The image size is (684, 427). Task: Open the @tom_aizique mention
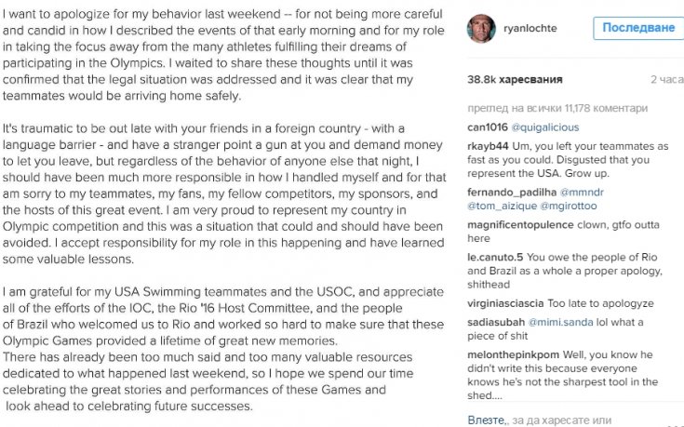click(502, 206)
